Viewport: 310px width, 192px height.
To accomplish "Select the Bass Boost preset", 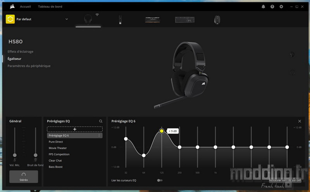I will [x=55, y=167].
